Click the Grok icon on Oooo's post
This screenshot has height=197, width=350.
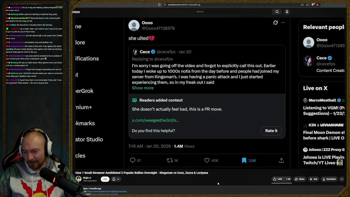click(x=275, y=23)
